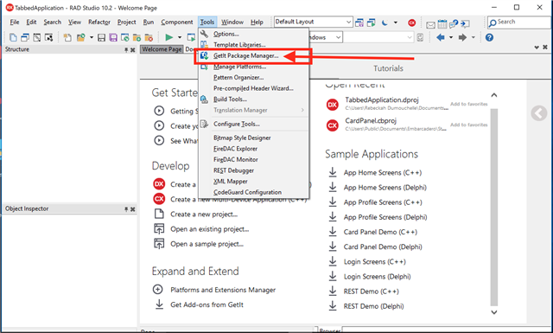Click the IDE Search input field
This screenshot has height=333, width=553.
[519, 22]
